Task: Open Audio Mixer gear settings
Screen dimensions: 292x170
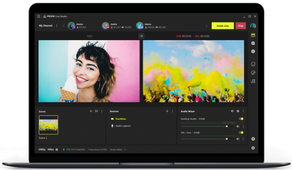Action: 238,111
